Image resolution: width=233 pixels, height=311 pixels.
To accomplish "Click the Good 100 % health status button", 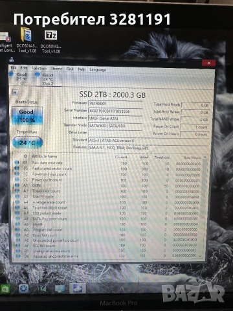I will click(27, 116).
